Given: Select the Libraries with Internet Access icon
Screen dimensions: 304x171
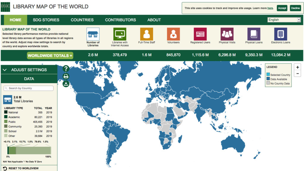Looking at the screenshot, I should (120, 34).
